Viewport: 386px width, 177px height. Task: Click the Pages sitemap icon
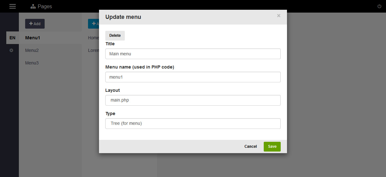(x=33, y=7)
